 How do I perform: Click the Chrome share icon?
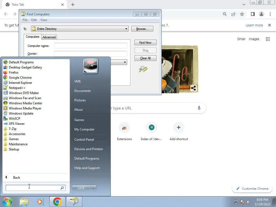pyautogui.click(x=233, y=14)
